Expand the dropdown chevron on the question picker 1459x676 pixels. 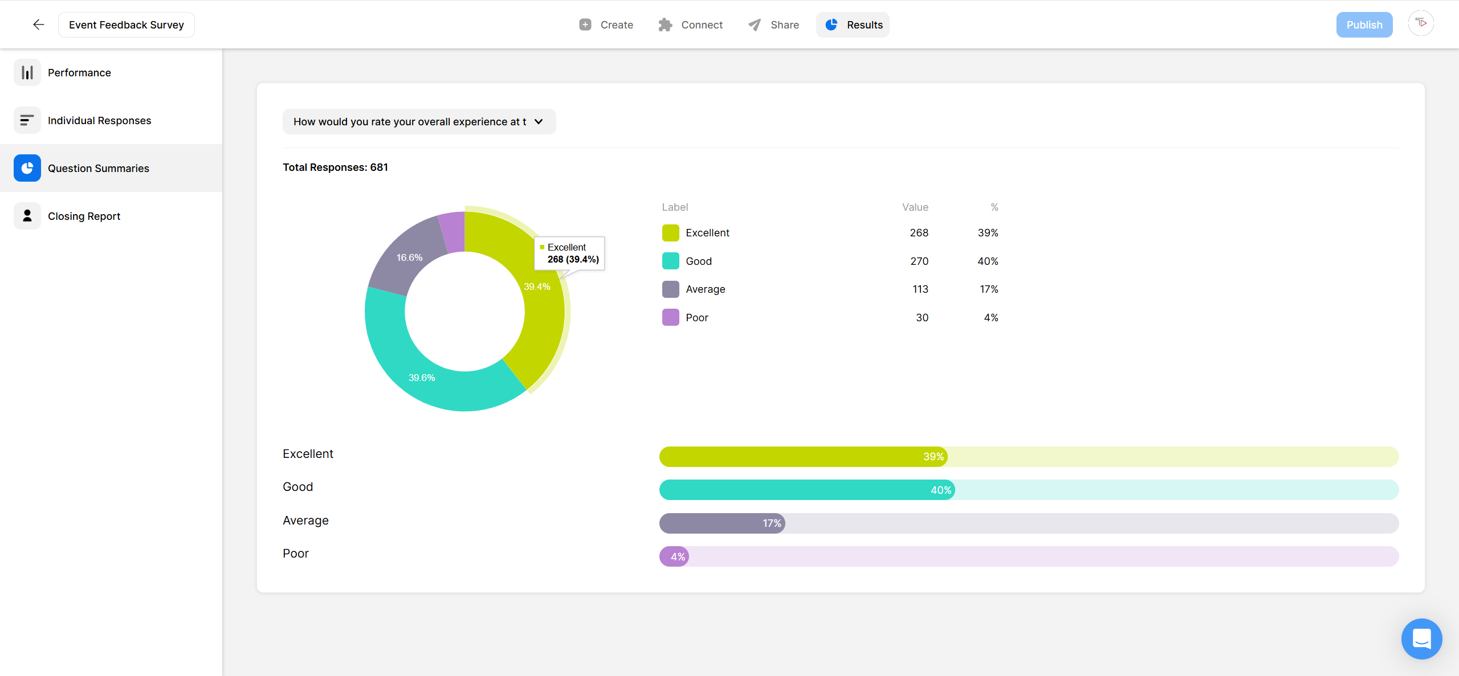[x=538, y=121]
